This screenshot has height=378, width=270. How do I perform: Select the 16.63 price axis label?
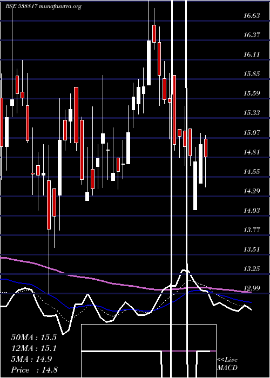252,16
